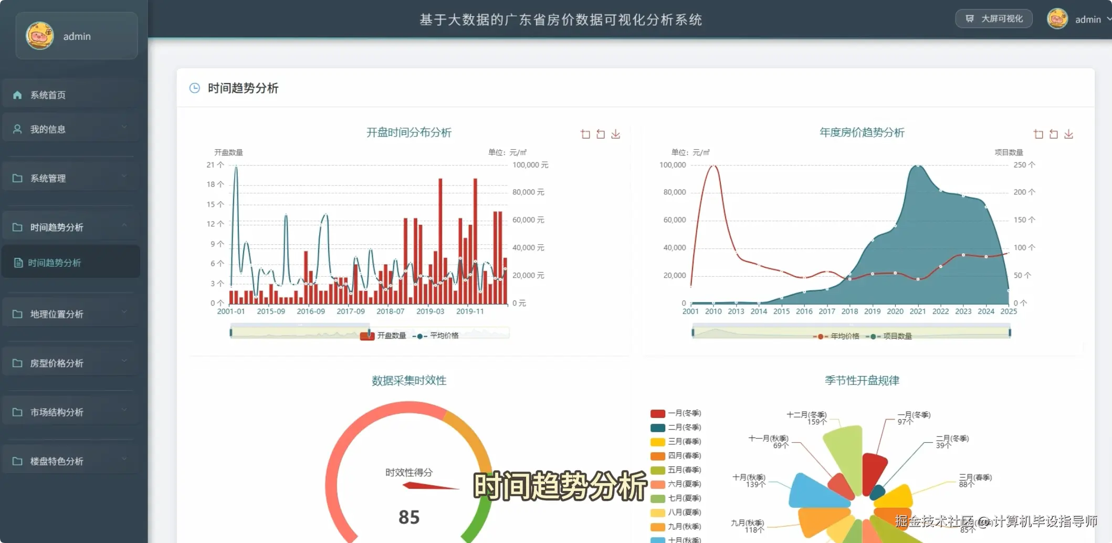Toggle 四月(春季) legend entry
The height and width of the screenshot is (543, 1112).
point(676,456)
